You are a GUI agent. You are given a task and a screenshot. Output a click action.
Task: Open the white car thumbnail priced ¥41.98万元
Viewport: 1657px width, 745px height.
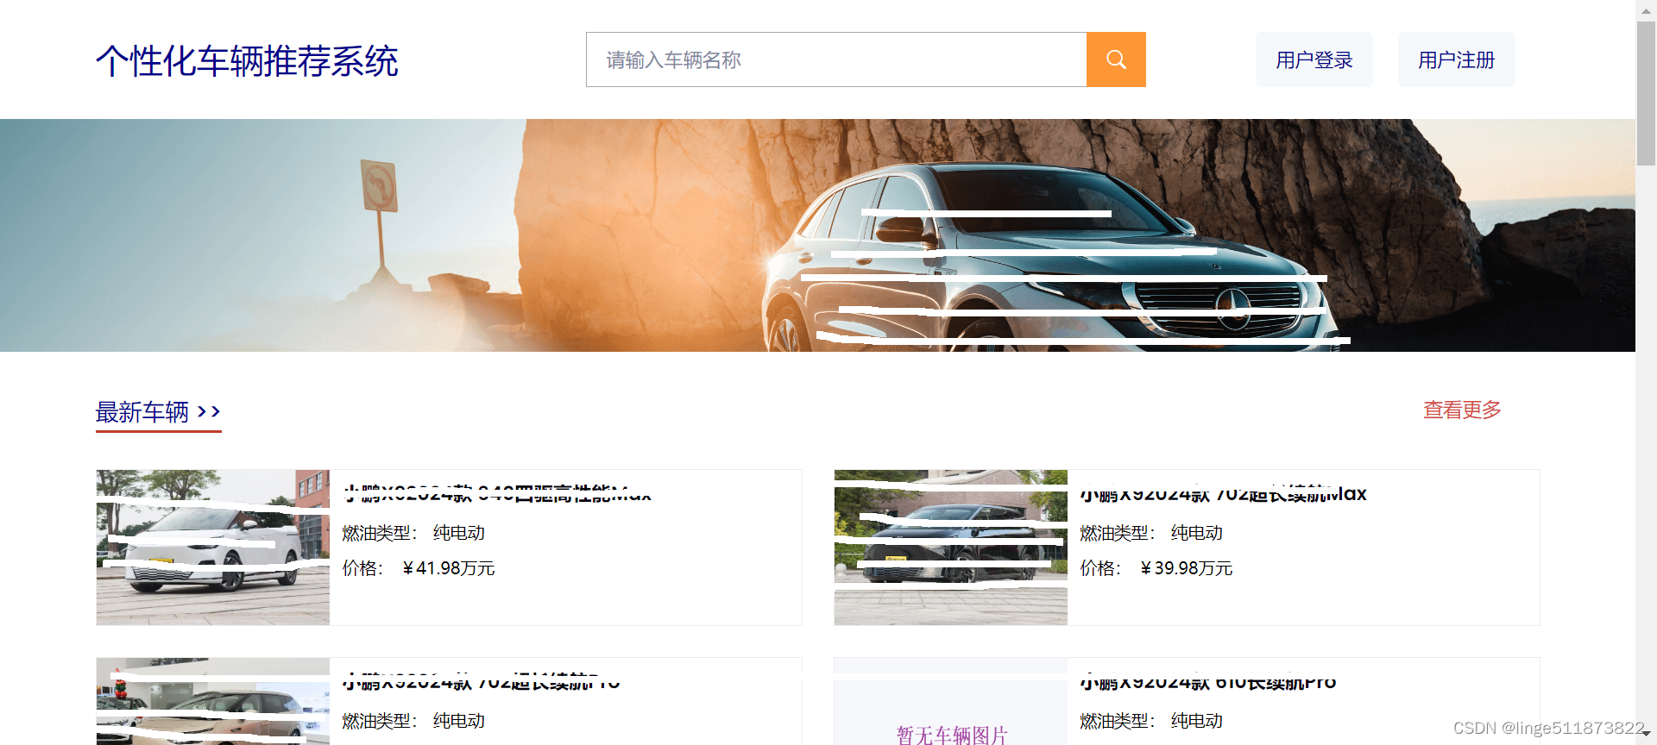pyautogui.click(x=213, y=548)
